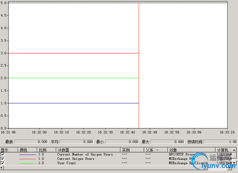
Task: Click the 0.0 y-axis minimum label
Action: click(3, 128)
